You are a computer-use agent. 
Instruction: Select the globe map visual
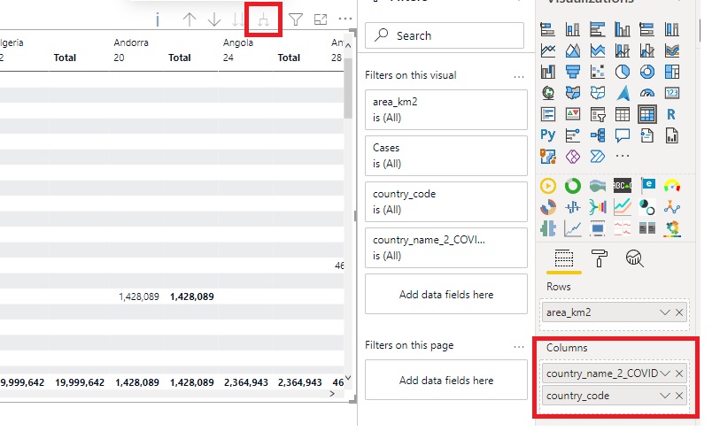point(547,93)
